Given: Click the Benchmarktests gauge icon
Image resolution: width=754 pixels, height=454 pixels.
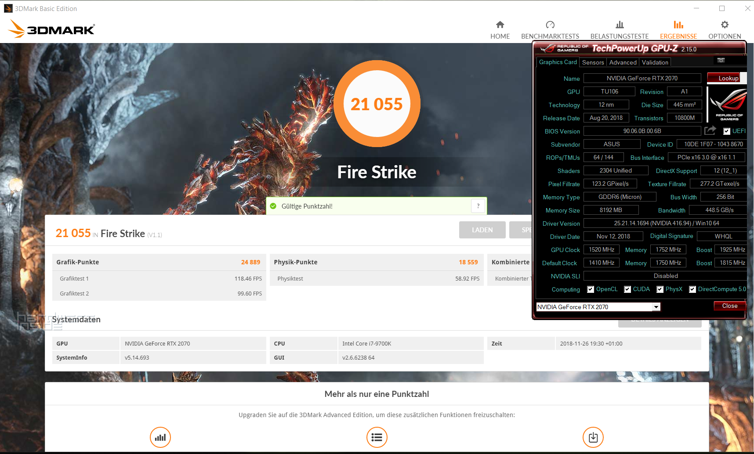Looking at the screenshot, I should [550, 25].
